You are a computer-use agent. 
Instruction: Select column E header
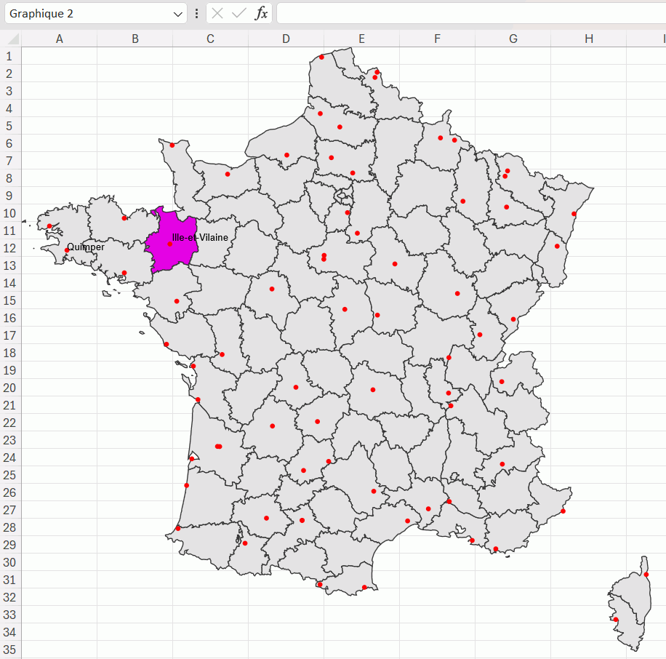tap(361, 39)
